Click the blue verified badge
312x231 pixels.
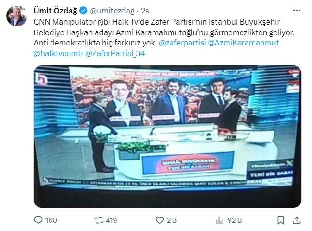[83, 11]
